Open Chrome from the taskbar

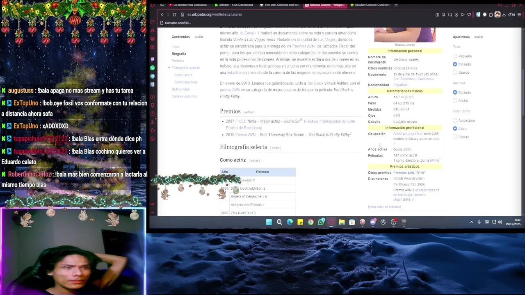[x=310, y=222]
